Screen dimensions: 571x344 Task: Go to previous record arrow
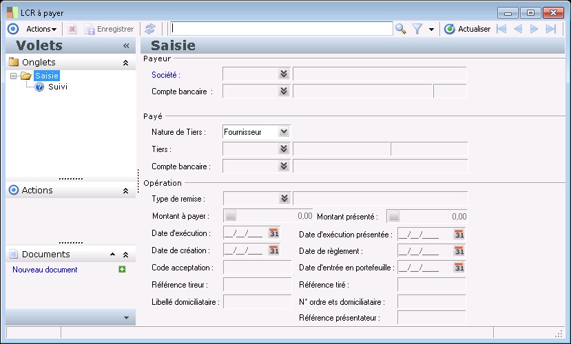[517, 29]
